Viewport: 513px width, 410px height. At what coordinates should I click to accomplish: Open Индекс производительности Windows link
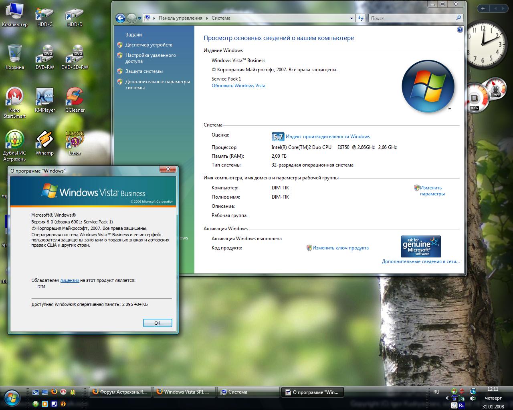pos(328,137)
